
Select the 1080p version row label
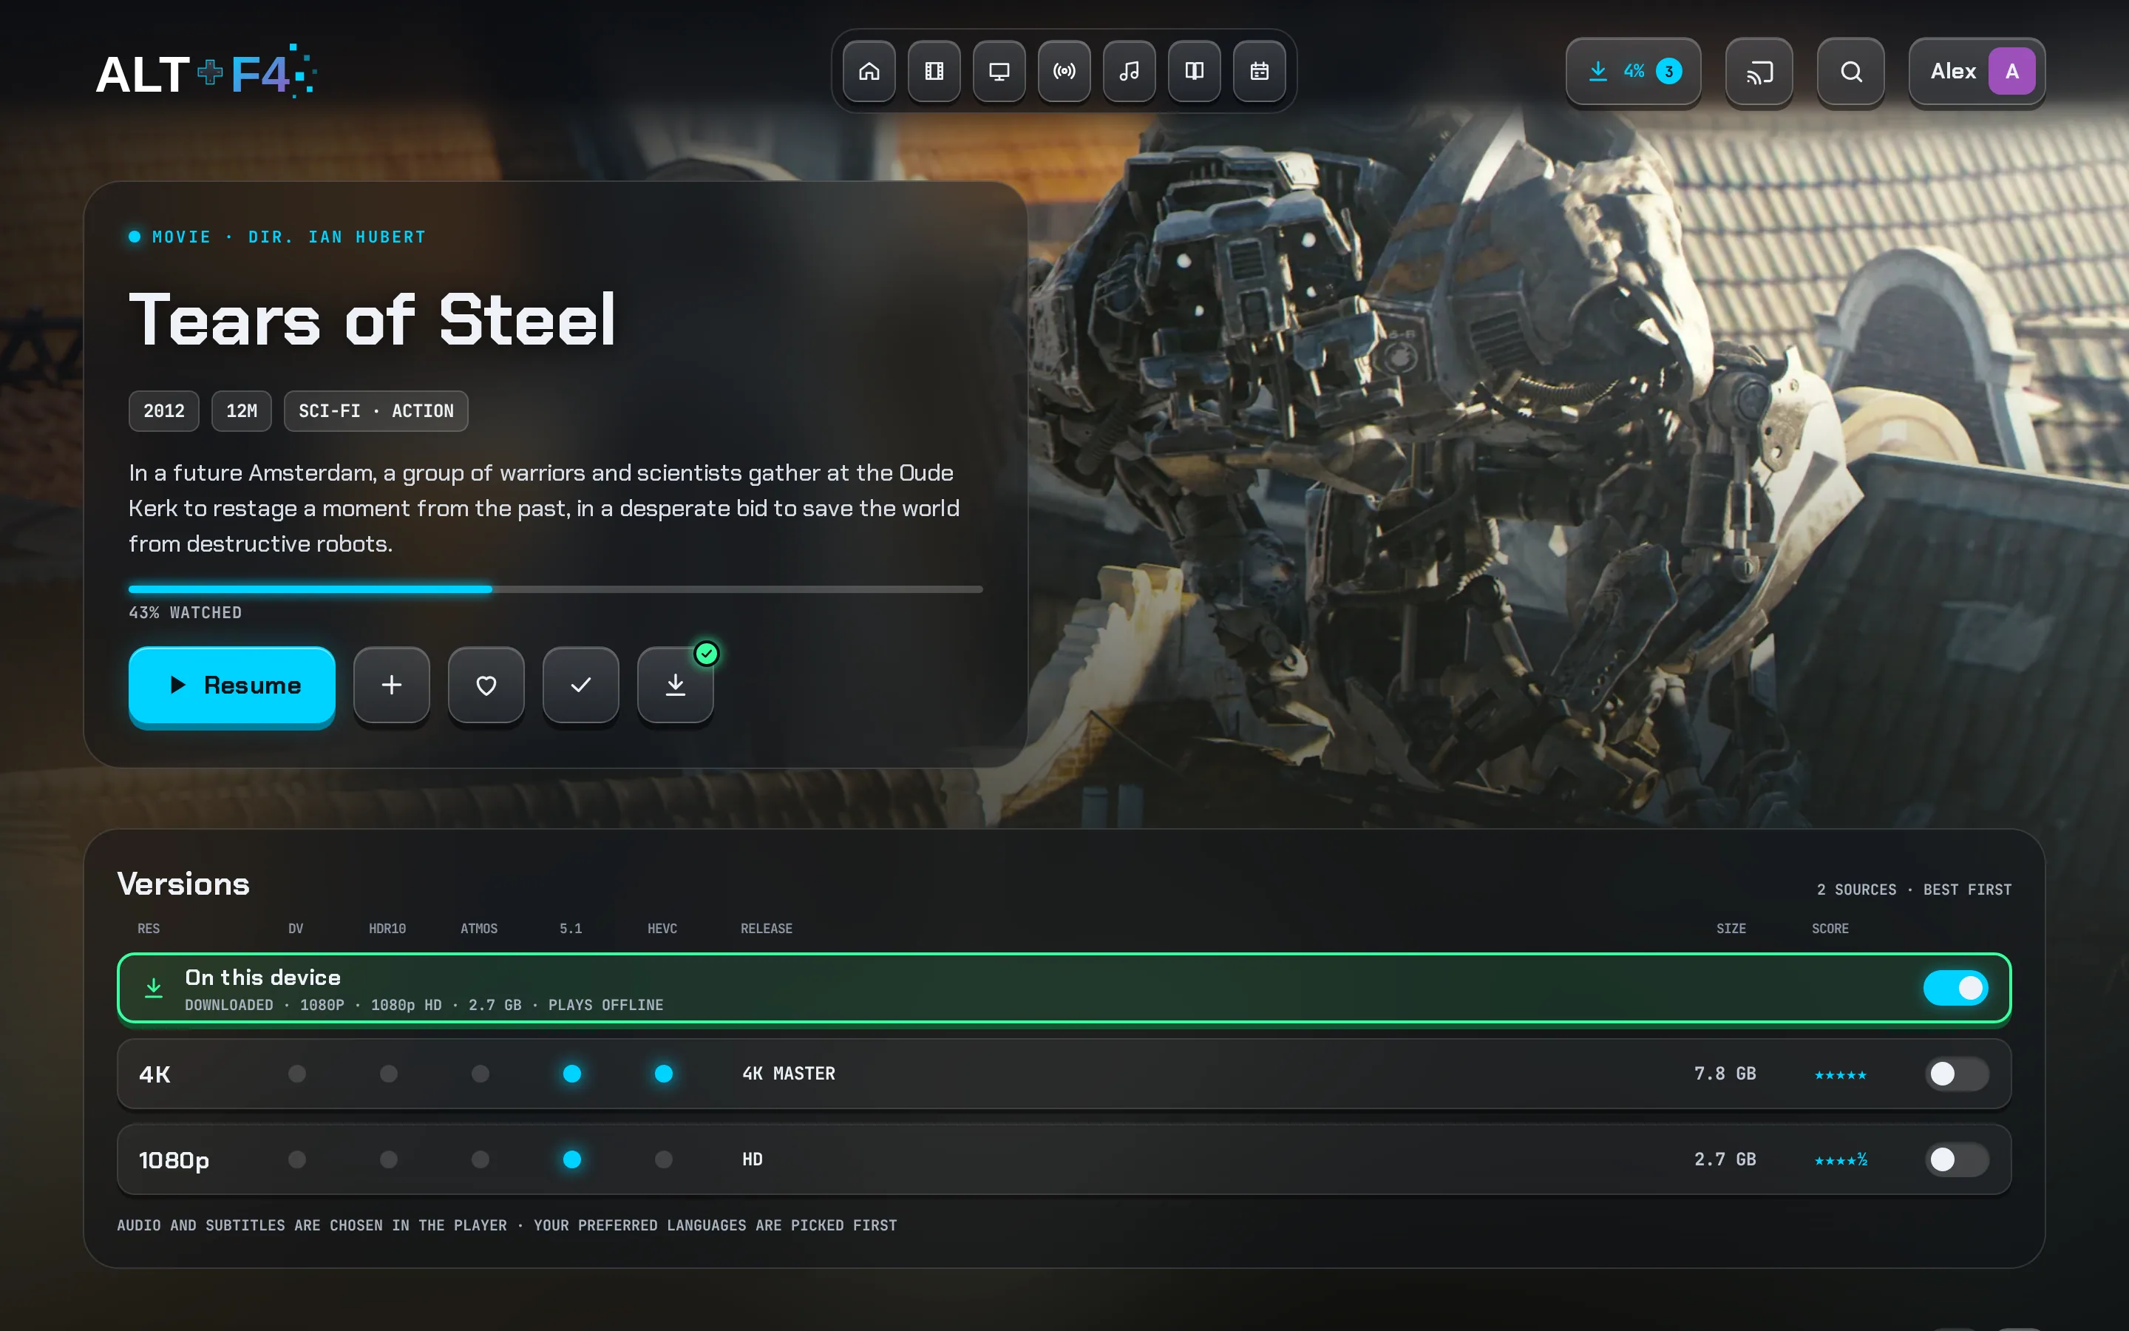[174, 1160]
